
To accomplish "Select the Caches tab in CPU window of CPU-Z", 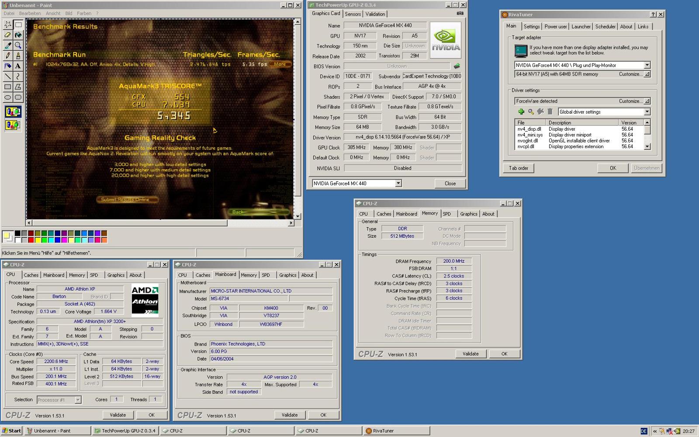I will click(x=31, y=275).
